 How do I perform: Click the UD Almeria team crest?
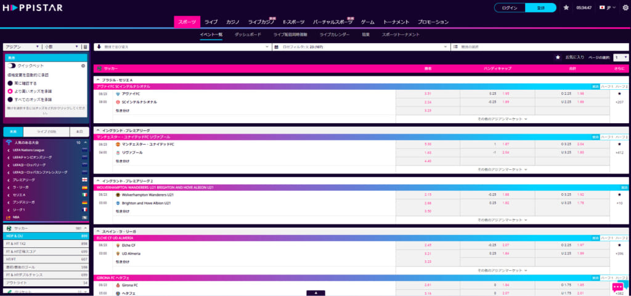pos(118,254)
